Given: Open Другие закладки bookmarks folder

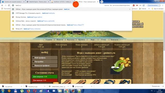Looking at the screenshot, I should (158, 9).
